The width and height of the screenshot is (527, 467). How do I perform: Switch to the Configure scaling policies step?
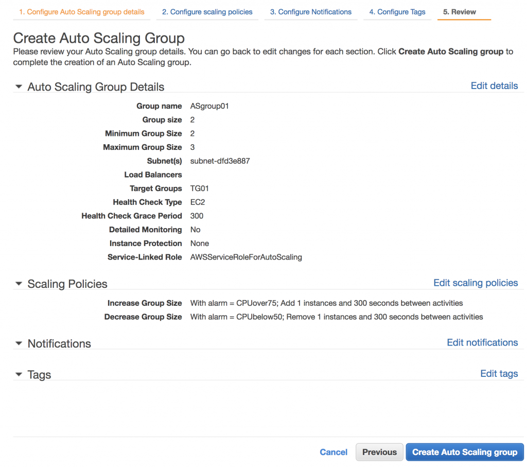tap(207, 11)
